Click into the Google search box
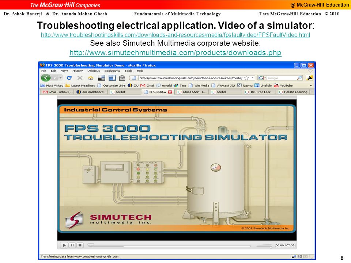Image resolution: width=351 pixels, height=263 pixels. pos(282,78)
